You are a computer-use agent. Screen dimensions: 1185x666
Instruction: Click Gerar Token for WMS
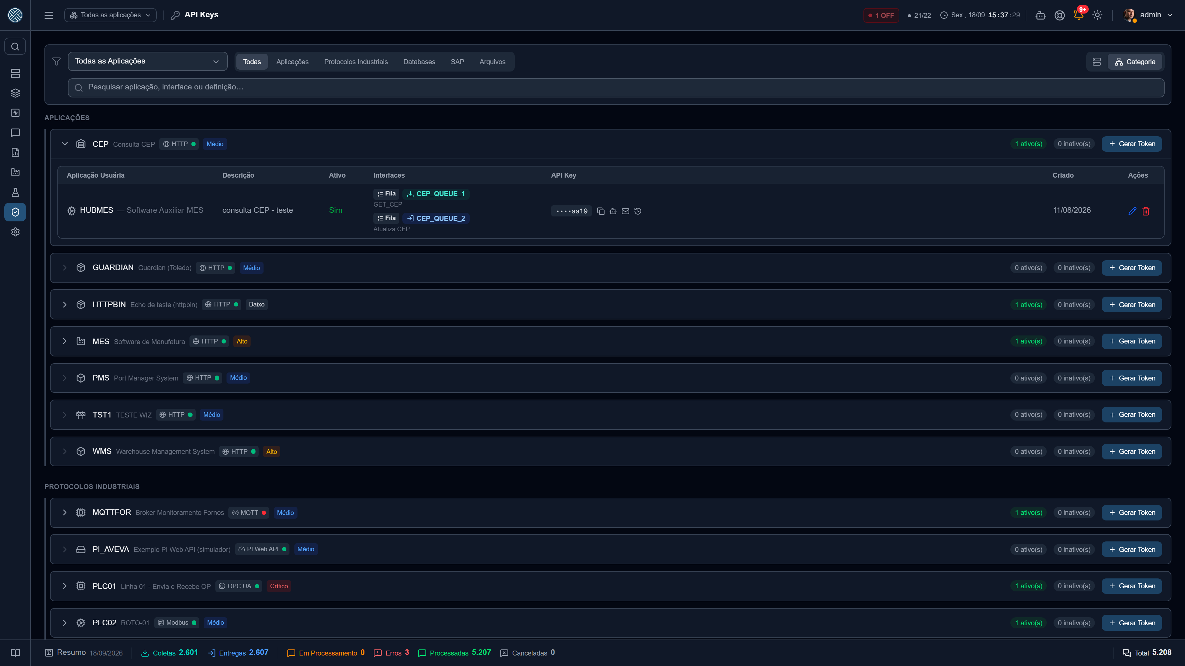point(1132,451)
